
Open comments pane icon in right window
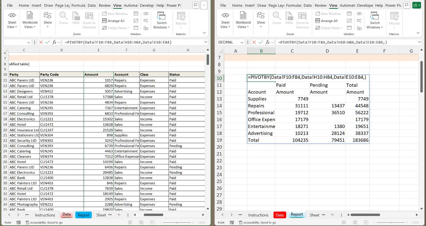coord(406,5)
